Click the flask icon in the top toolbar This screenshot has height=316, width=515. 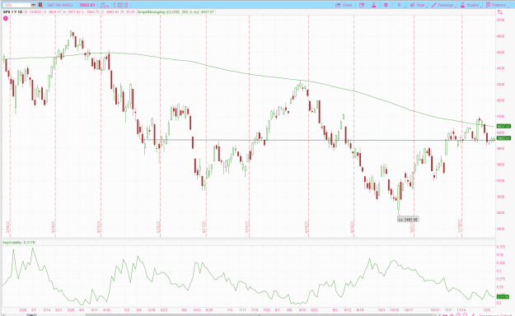tap(373, 5)
